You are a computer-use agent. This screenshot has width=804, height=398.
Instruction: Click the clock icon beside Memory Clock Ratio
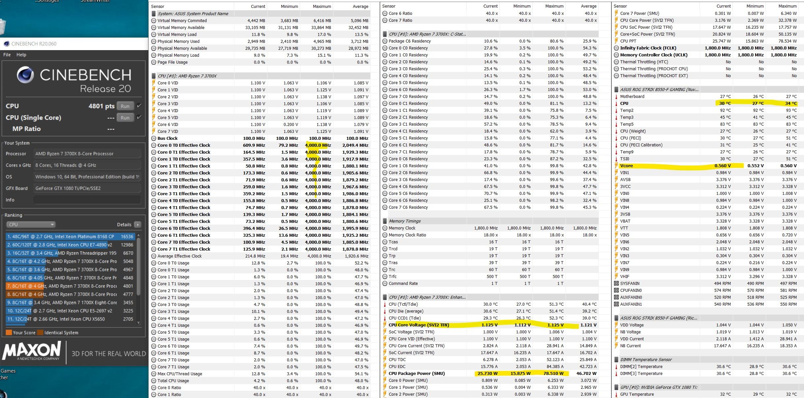(x=385, y=235)
